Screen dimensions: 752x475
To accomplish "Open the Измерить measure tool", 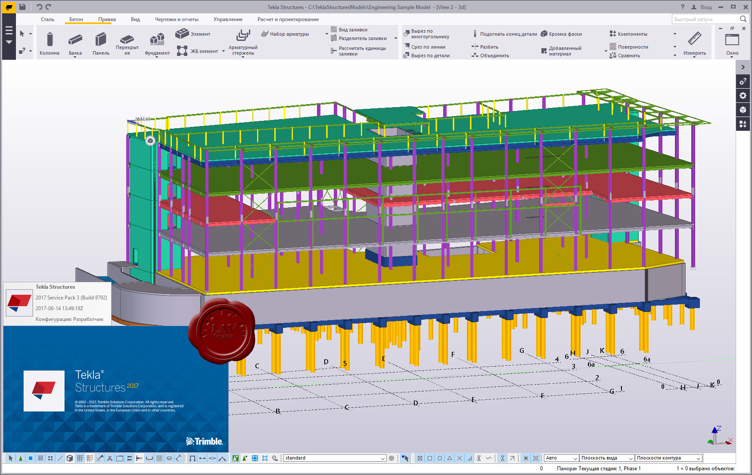I will tap(695, 43).
